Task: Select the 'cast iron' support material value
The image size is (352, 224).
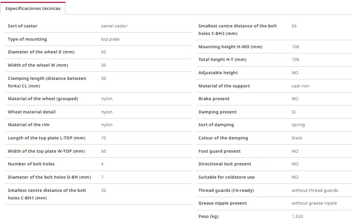Action: click(300, 86)
